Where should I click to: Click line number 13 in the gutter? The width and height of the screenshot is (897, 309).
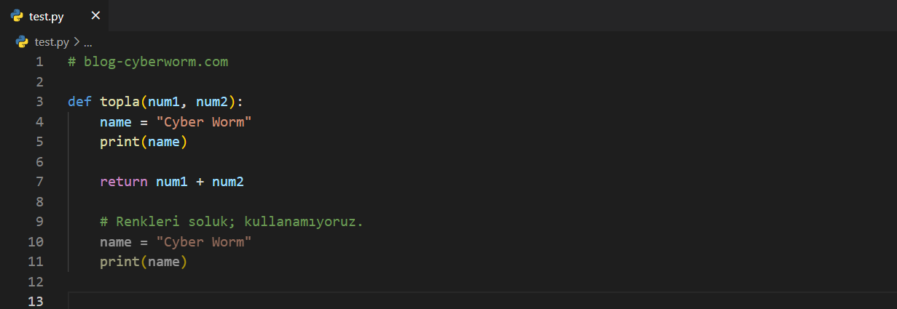pos(36,302)
